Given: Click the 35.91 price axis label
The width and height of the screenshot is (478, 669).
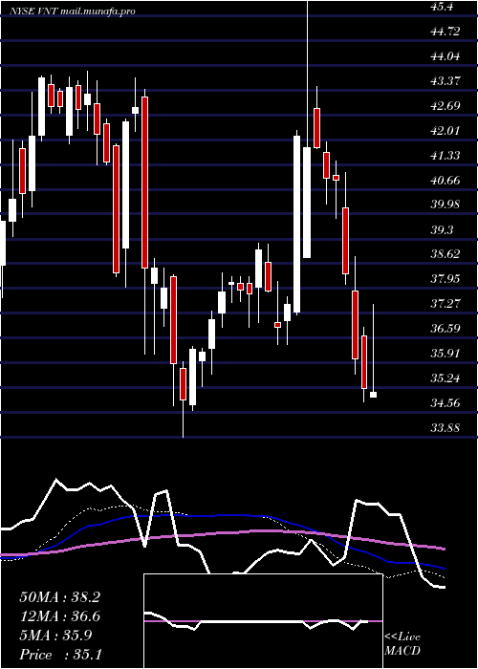Looking at the screenshot, I should point(445,353).
